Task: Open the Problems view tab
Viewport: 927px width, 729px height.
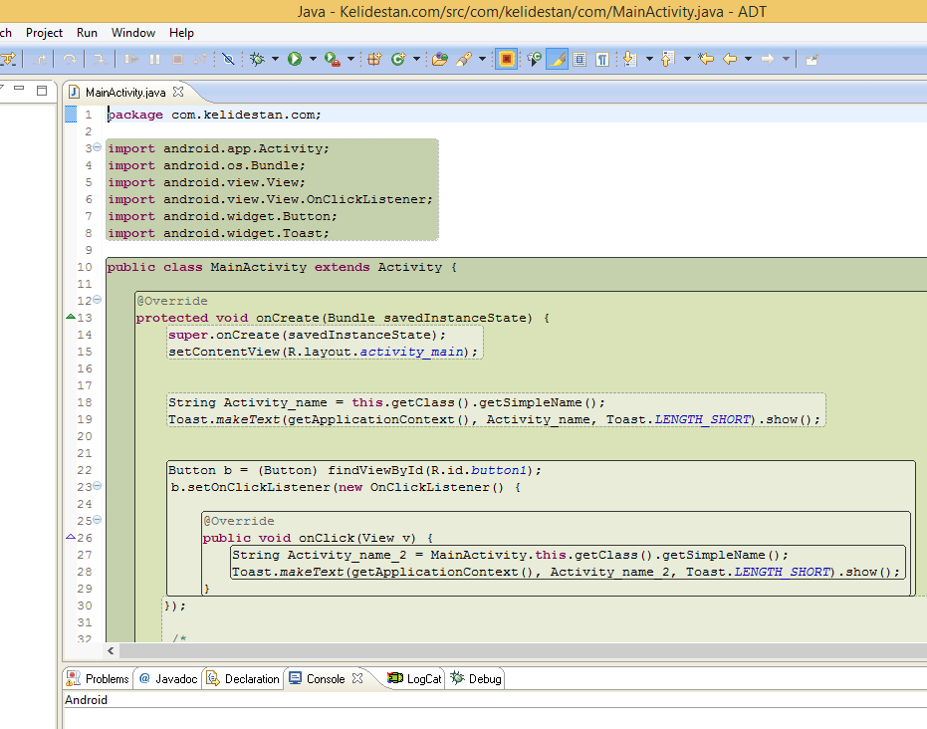Action: [99, 679]
